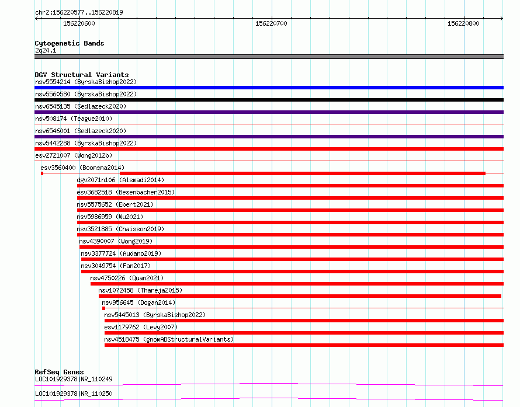This screenshot has height=407, width=520.
Task: Open dgv2071n106 (Alsmadi2014) variant label
Action: (120, 180)
